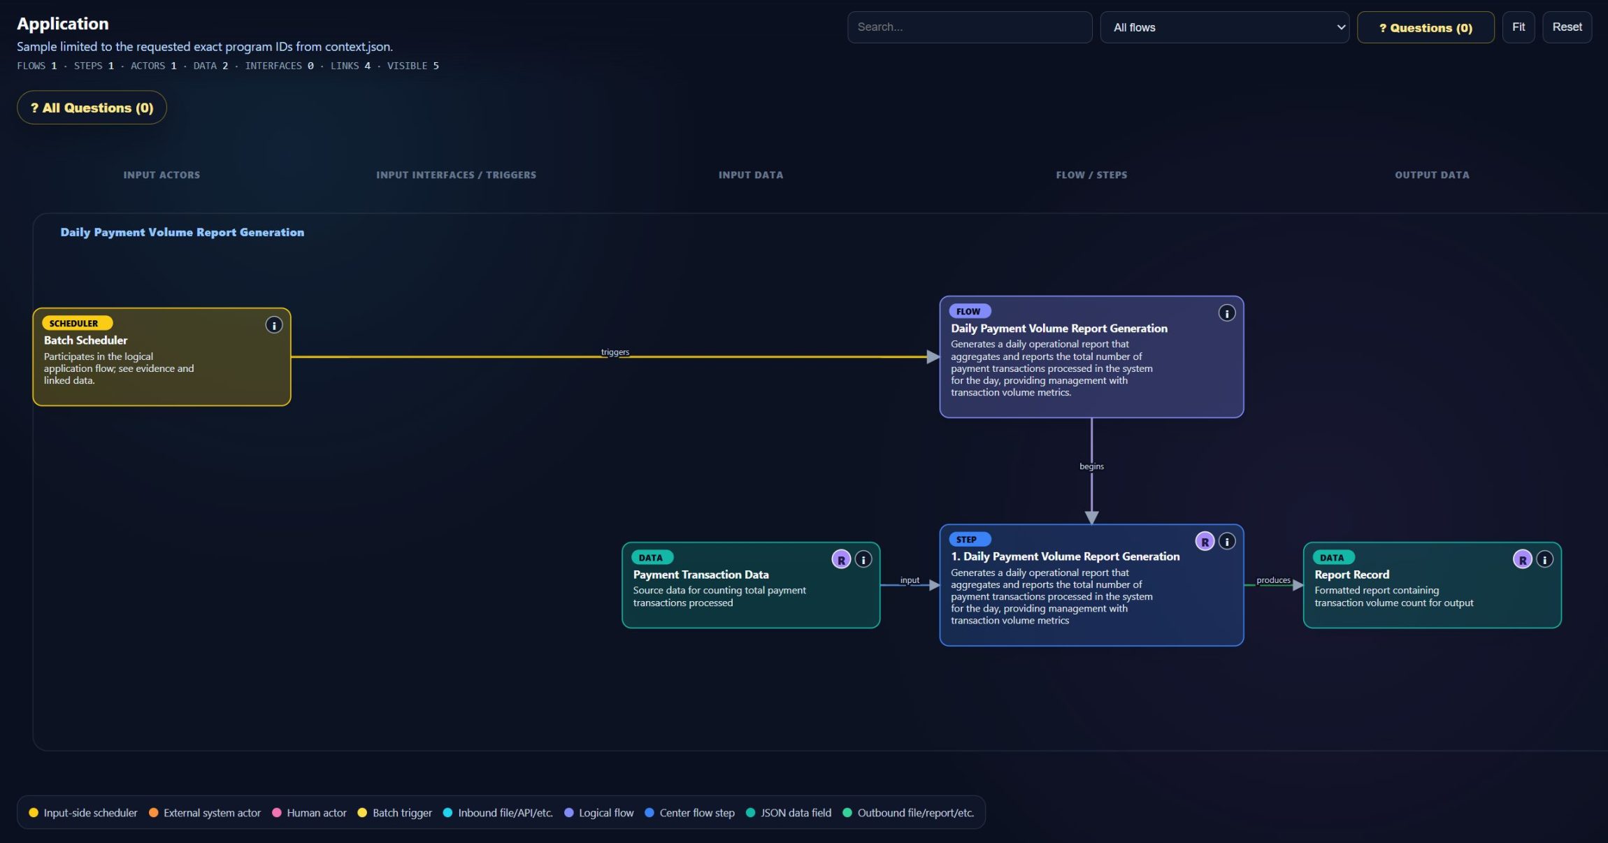Select the Batch Scheduler card
The width and height of the screenshot is (1608, 843).
(x=161, y=357)
